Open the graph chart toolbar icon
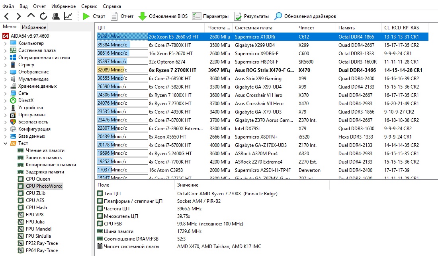This screenshot has width=438, height=256. 68,16
